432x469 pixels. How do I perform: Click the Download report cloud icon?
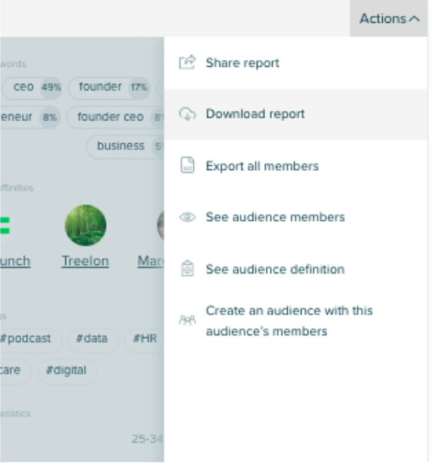pos(187,114)
